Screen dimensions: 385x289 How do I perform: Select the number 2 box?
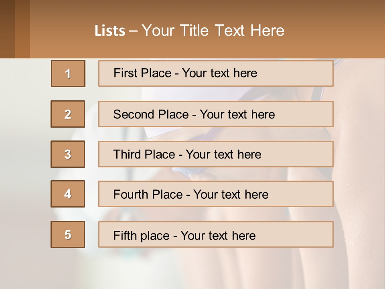[x=68, y=114]
